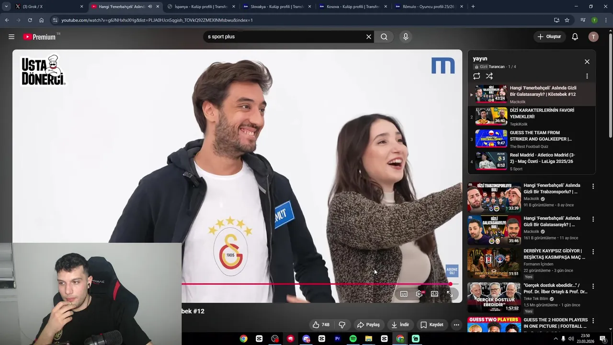
Task: Switch to Slovakya Kulüp profili tab
Action: click(x=277, y=7)
